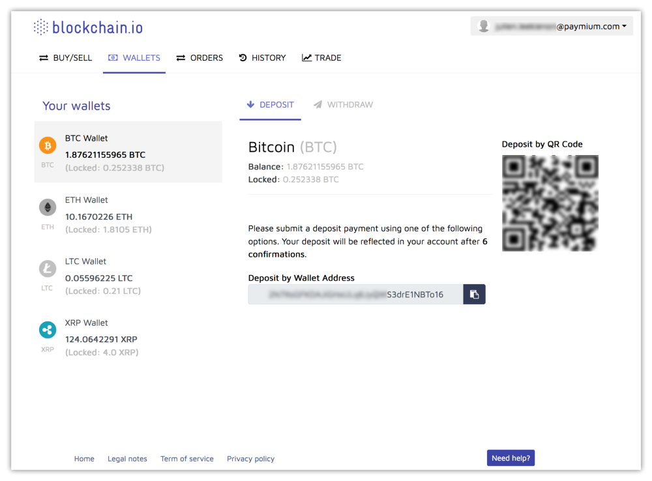Open the BUY/SELL menu item
The width and height of the screenshot is (652, 481).
66,58
